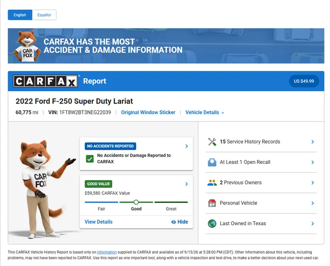Screen dimensions: 330x266
Task: Click the previous owners people icon
Action: (212, 183)
